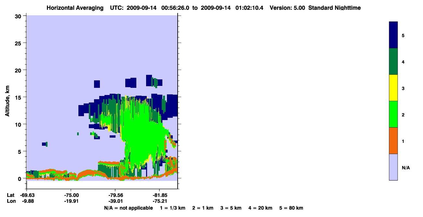
Task: Click the latitude value -81.85
Action: point(159,195)
